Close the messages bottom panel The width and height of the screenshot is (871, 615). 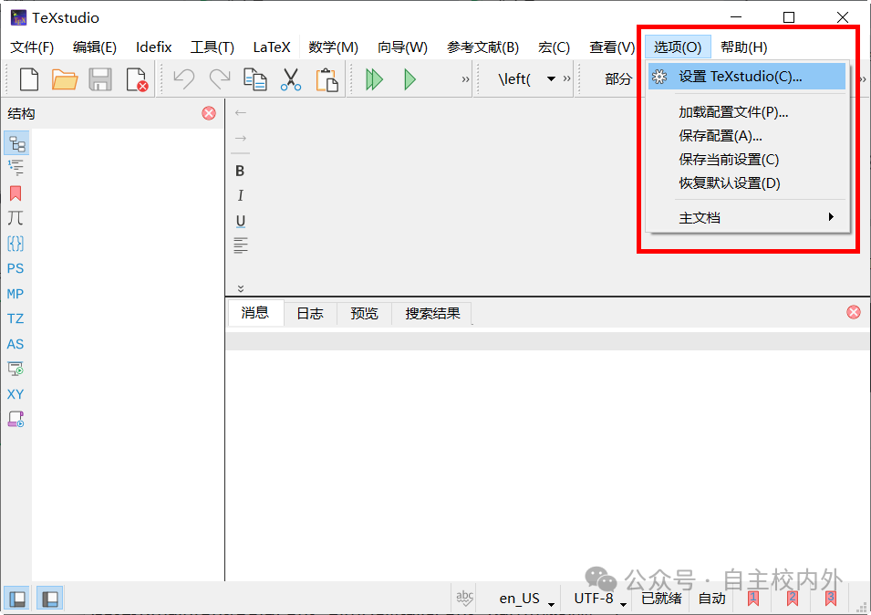click(x=854, y=312)
